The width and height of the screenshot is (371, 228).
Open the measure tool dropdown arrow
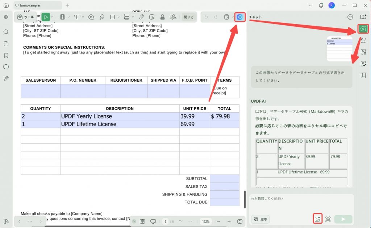133,17
